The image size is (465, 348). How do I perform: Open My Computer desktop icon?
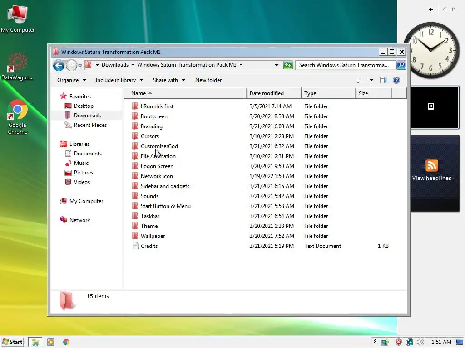click(18, 19)
